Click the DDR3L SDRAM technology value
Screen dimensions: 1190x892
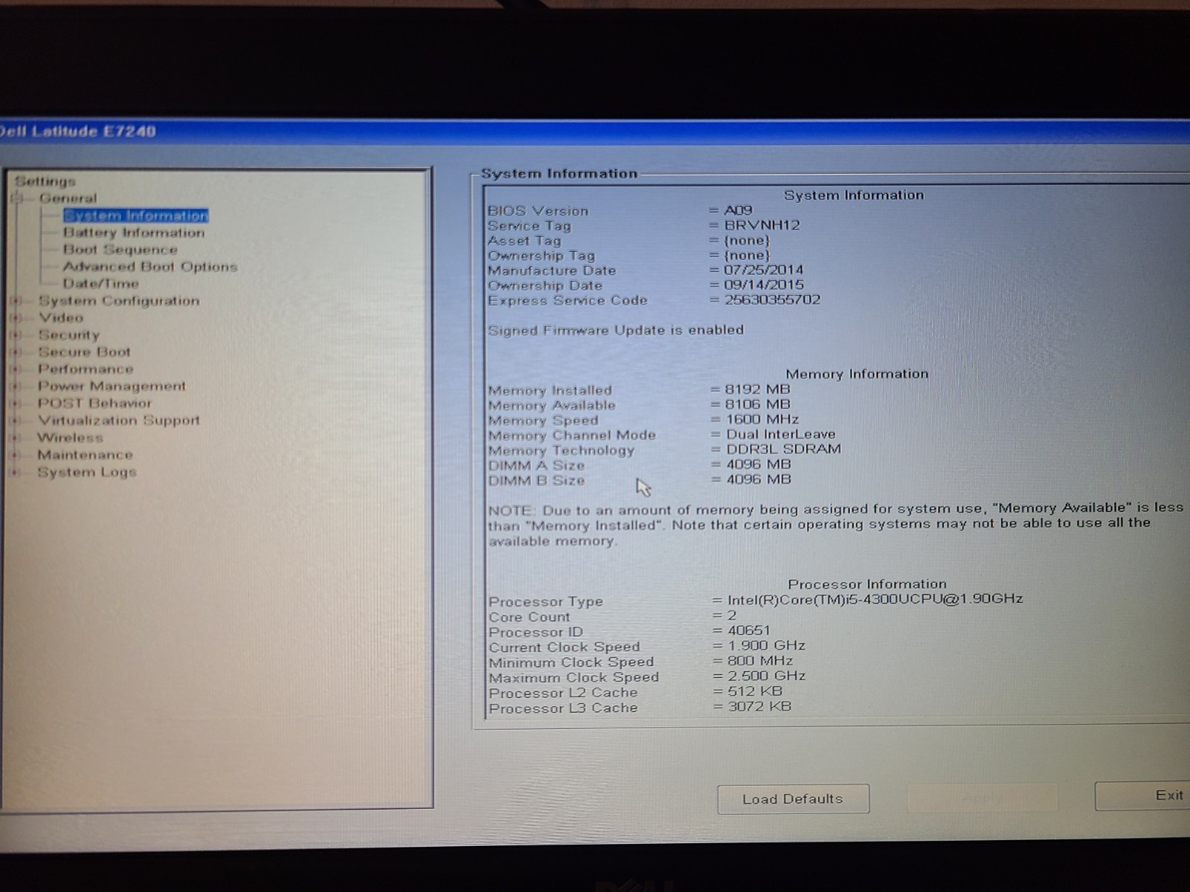(784, 449)
